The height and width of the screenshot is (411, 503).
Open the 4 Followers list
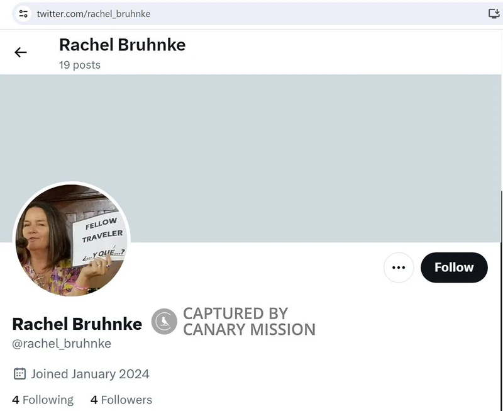[x=121, y=400]
